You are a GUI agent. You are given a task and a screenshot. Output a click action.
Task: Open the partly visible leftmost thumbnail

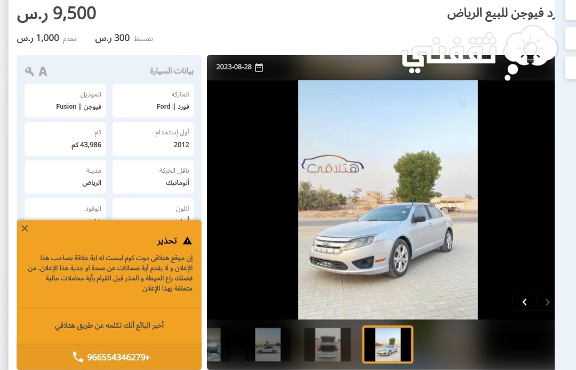(x=214, y=344)
